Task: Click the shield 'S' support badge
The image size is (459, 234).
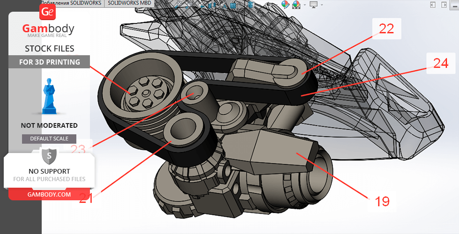Action: tap(49, 155)
